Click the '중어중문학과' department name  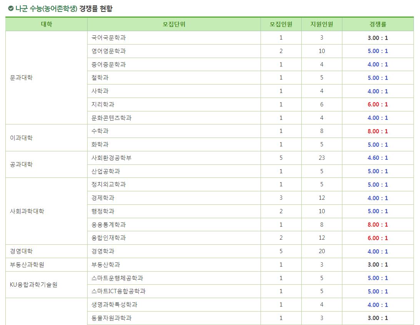[108, 64]
